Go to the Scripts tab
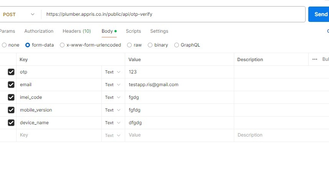The image size is (329, 170). pos(133,31)
